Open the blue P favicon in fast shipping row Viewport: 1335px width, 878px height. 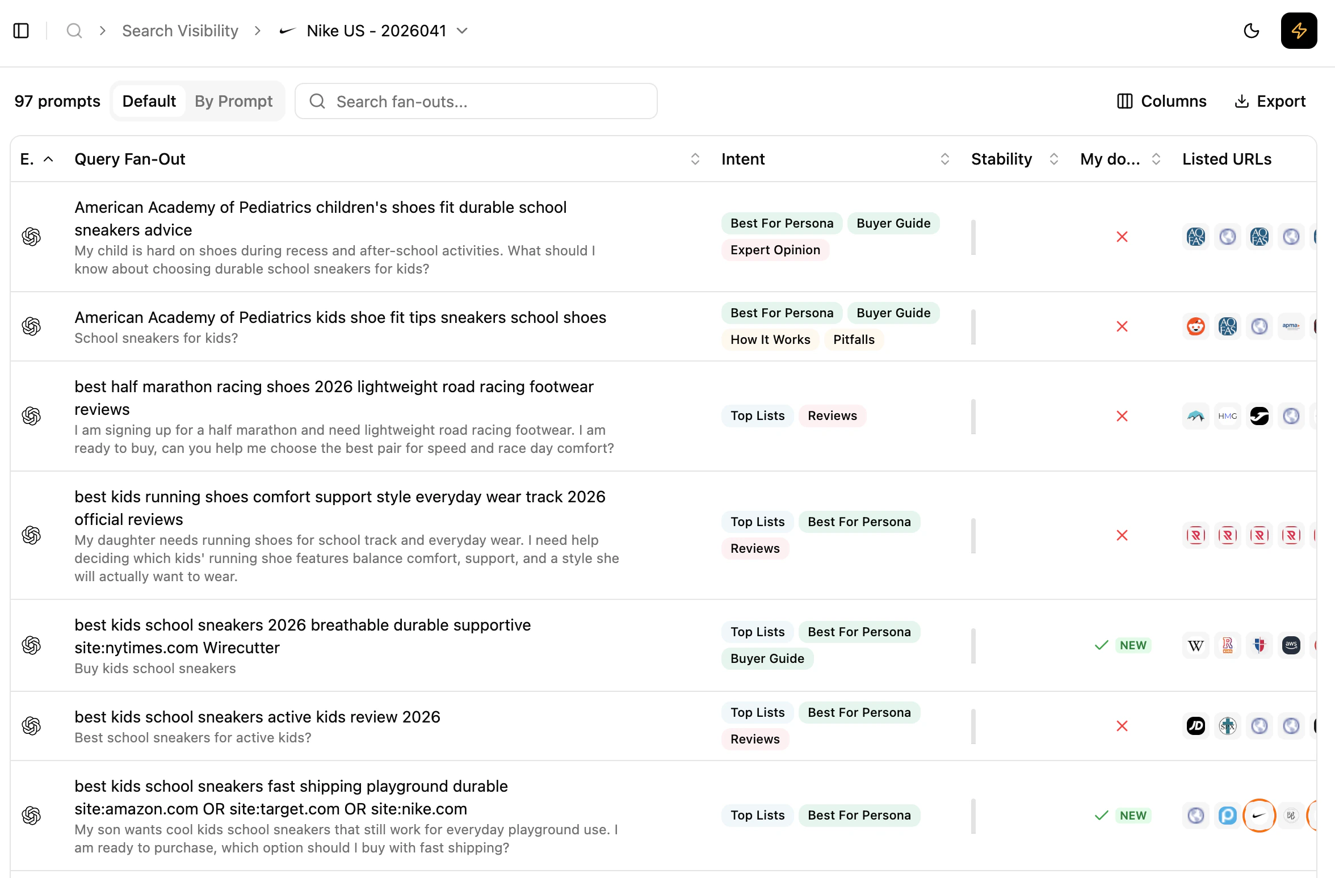(x=1228, y=816)
